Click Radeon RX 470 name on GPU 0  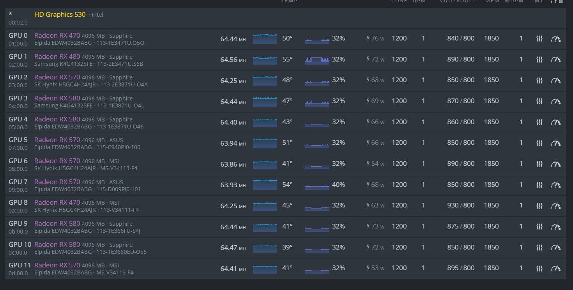pos(57,35)
